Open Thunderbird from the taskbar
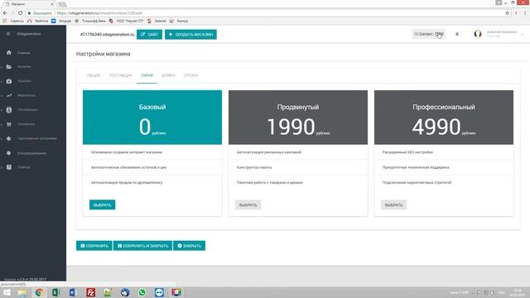The image size is (530, 298). (x=125, y=292)
